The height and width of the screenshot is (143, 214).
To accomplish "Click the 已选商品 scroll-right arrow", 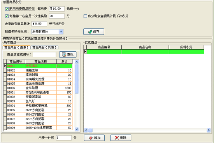I will [x=209, y=130].
